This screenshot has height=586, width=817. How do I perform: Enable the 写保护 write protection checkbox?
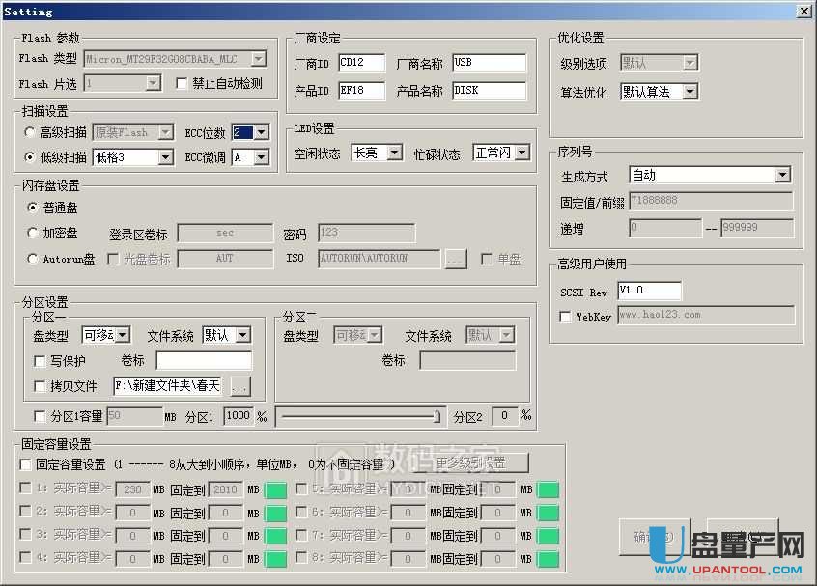39,360
